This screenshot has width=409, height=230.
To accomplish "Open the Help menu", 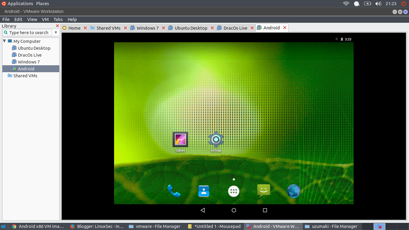I will 72,19.
